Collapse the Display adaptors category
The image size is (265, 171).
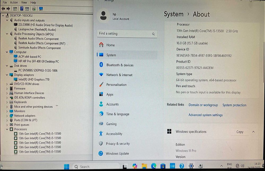[x=7, y=75]
